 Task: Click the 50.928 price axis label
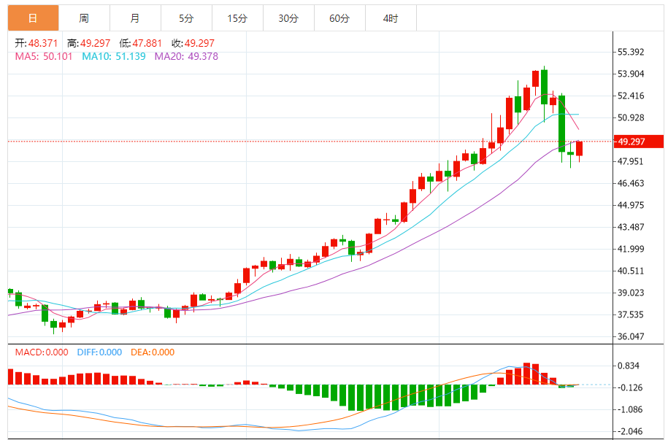tap(631, 117)
